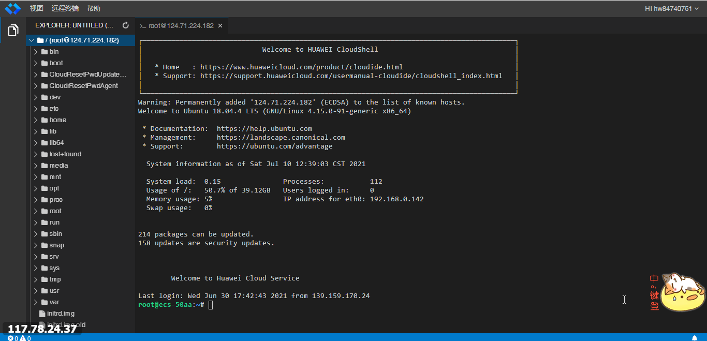Click the 'Last login: Wed Jun 30' line
Viewport: 707px width, 341px height.
pos(254,296)
